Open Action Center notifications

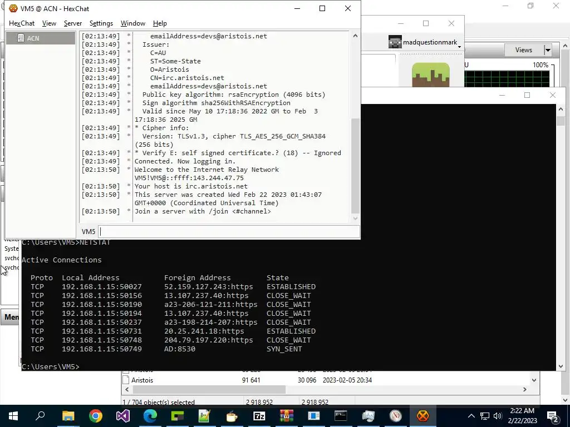553,416
